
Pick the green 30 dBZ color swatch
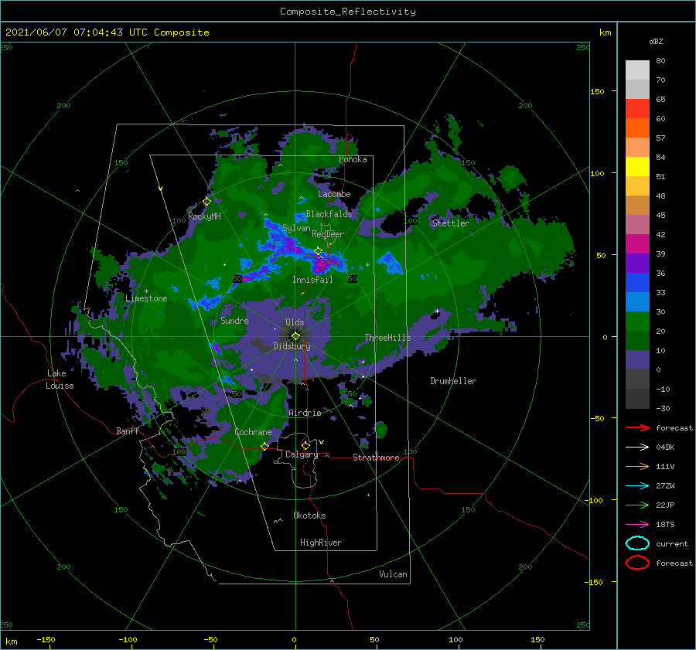(637, 321)
